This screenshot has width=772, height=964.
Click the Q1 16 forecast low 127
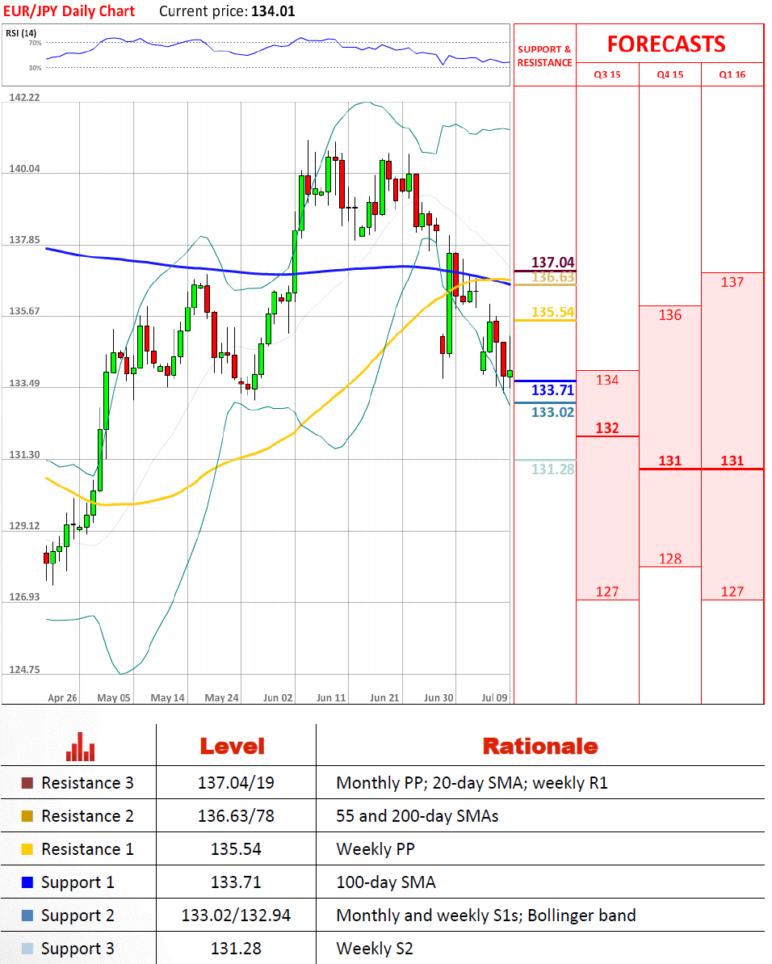coord(732,591)
